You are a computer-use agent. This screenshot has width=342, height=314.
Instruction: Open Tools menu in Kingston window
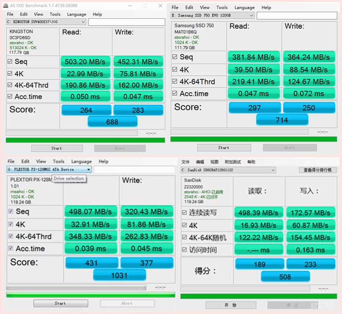click(55, 14)
